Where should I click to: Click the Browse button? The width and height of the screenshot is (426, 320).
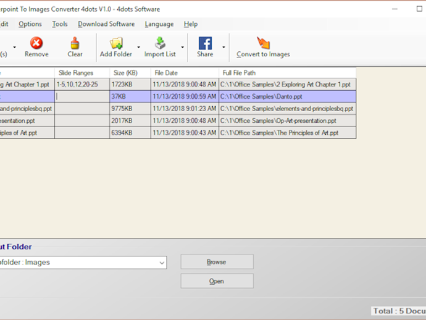click(x=217, y=262)
